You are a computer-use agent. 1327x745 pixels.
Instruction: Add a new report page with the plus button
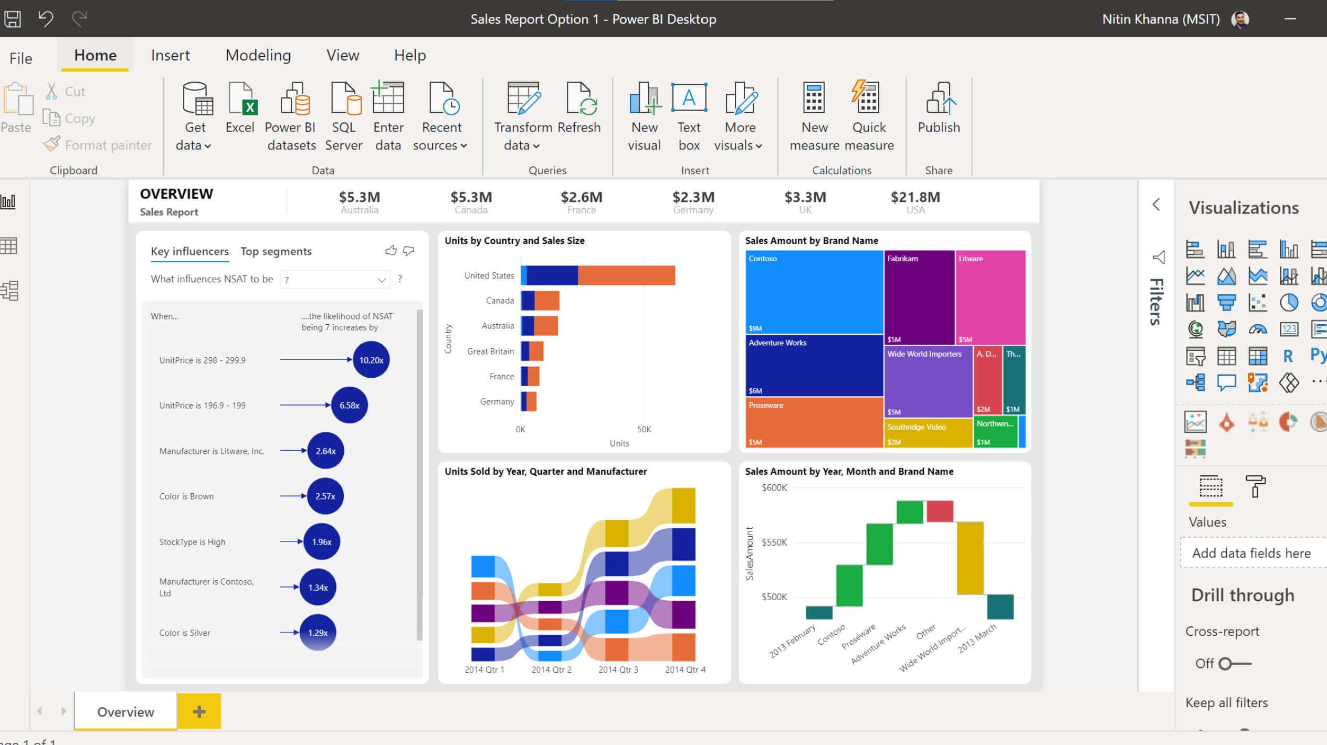198,711
